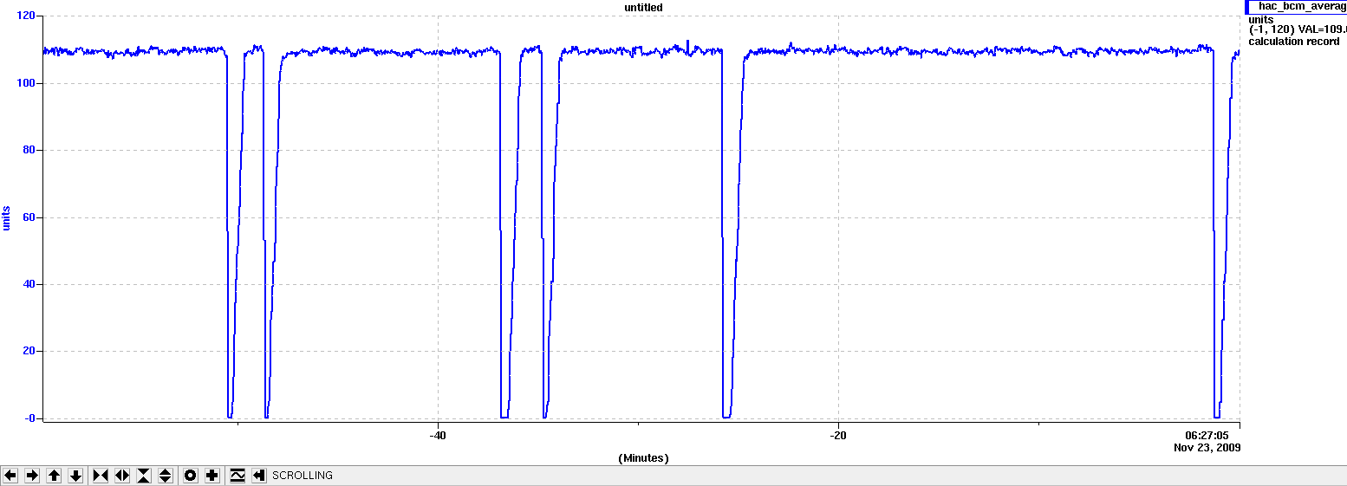Click the 100 y-axis tick label
The image size is (1347, 486).
pyautogui.click(x=26, y=83)
